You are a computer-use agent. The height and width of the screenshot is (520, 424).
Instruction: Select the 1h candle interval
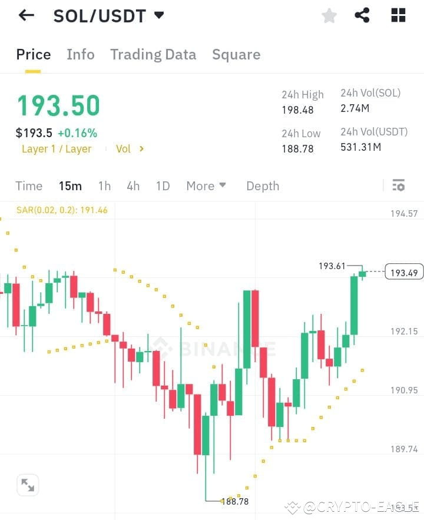(104, 186)
